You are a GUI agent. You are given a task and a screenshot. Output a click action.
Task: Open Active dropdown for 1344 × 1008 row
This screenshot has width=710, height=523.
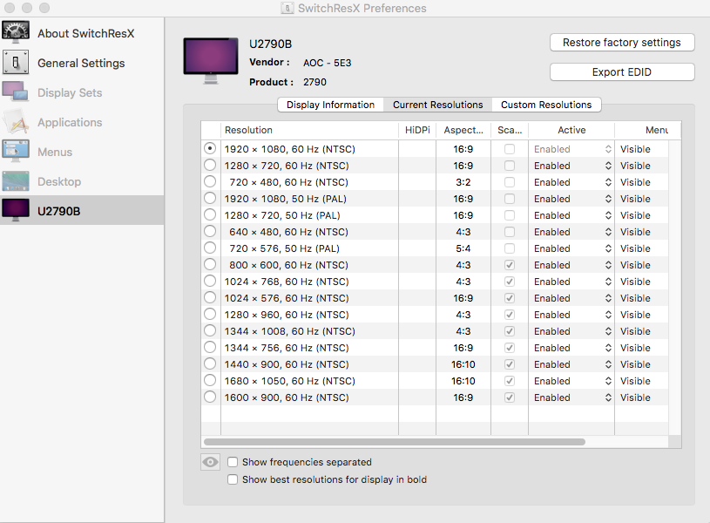571,331
